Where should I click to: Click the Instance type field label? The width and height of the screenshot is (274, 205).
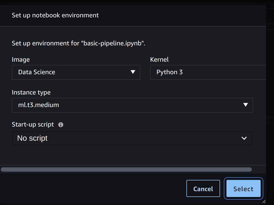tap(31, 93)
